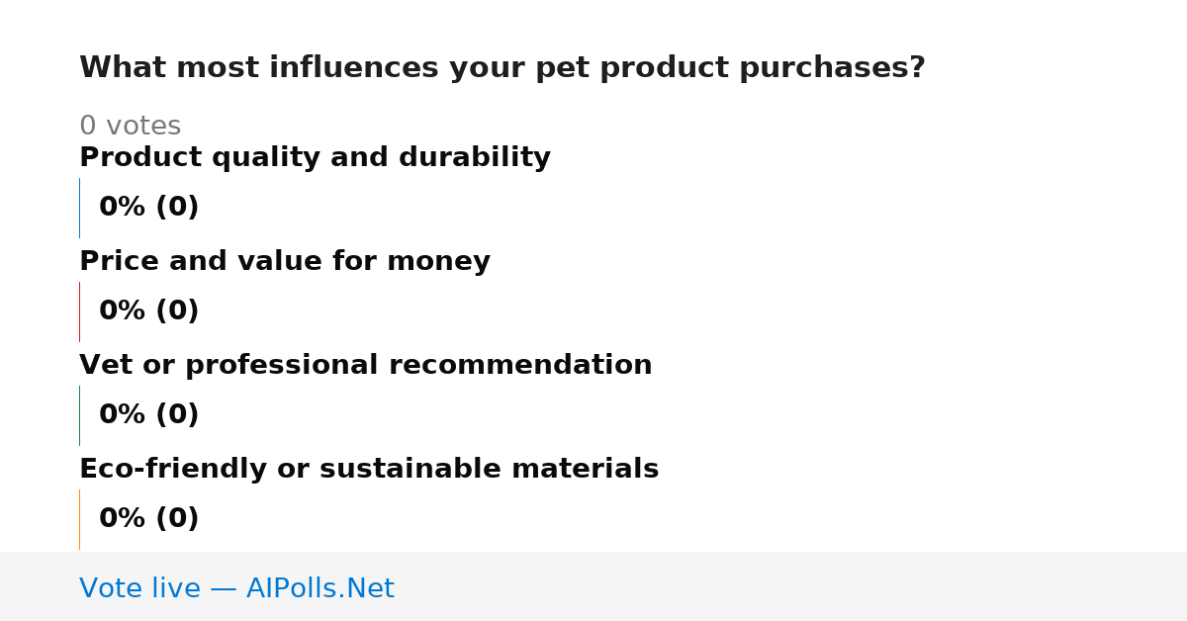Select the Price and value for money option
This screenshot has height=621, width=1187.
tap(285, 262)
